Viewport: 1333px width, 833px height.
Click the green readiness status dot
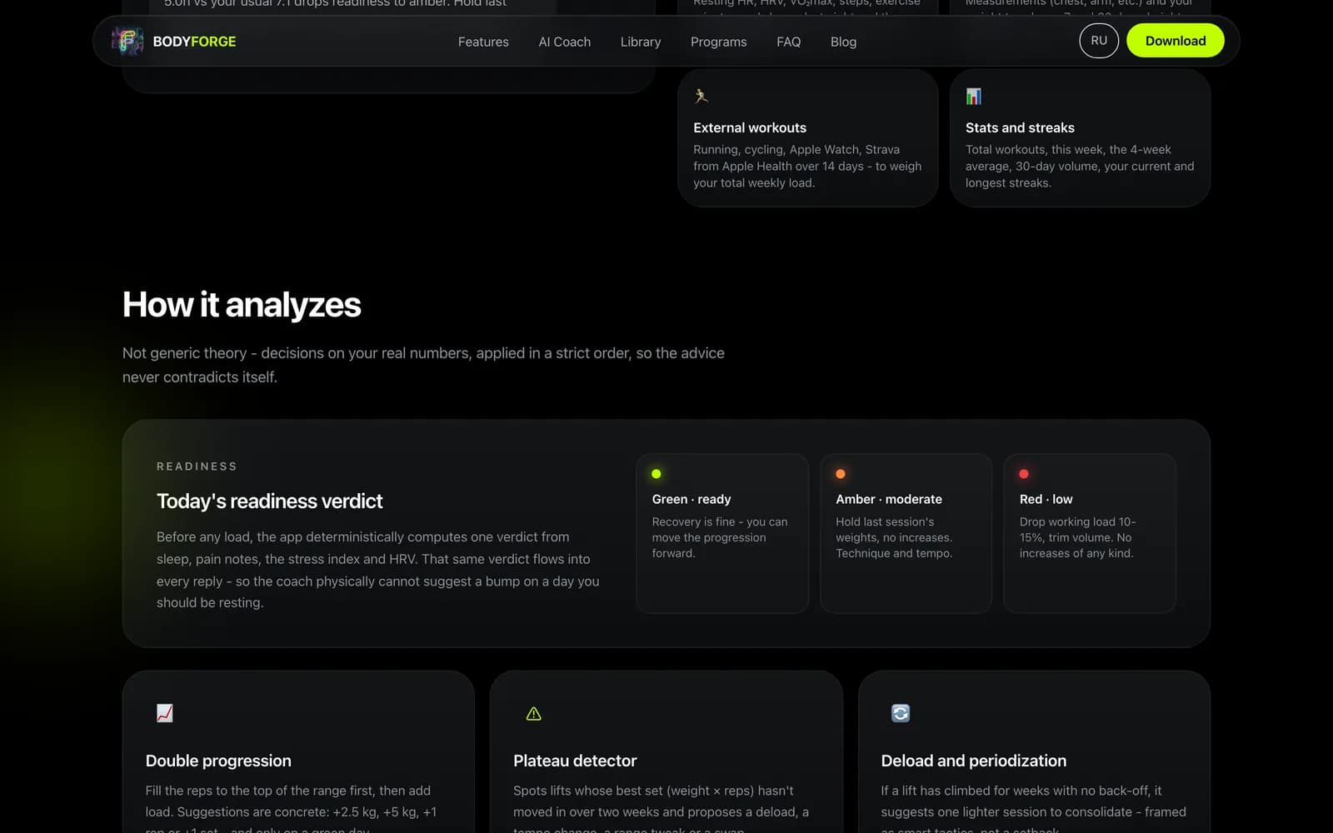[x=657, y=474]
